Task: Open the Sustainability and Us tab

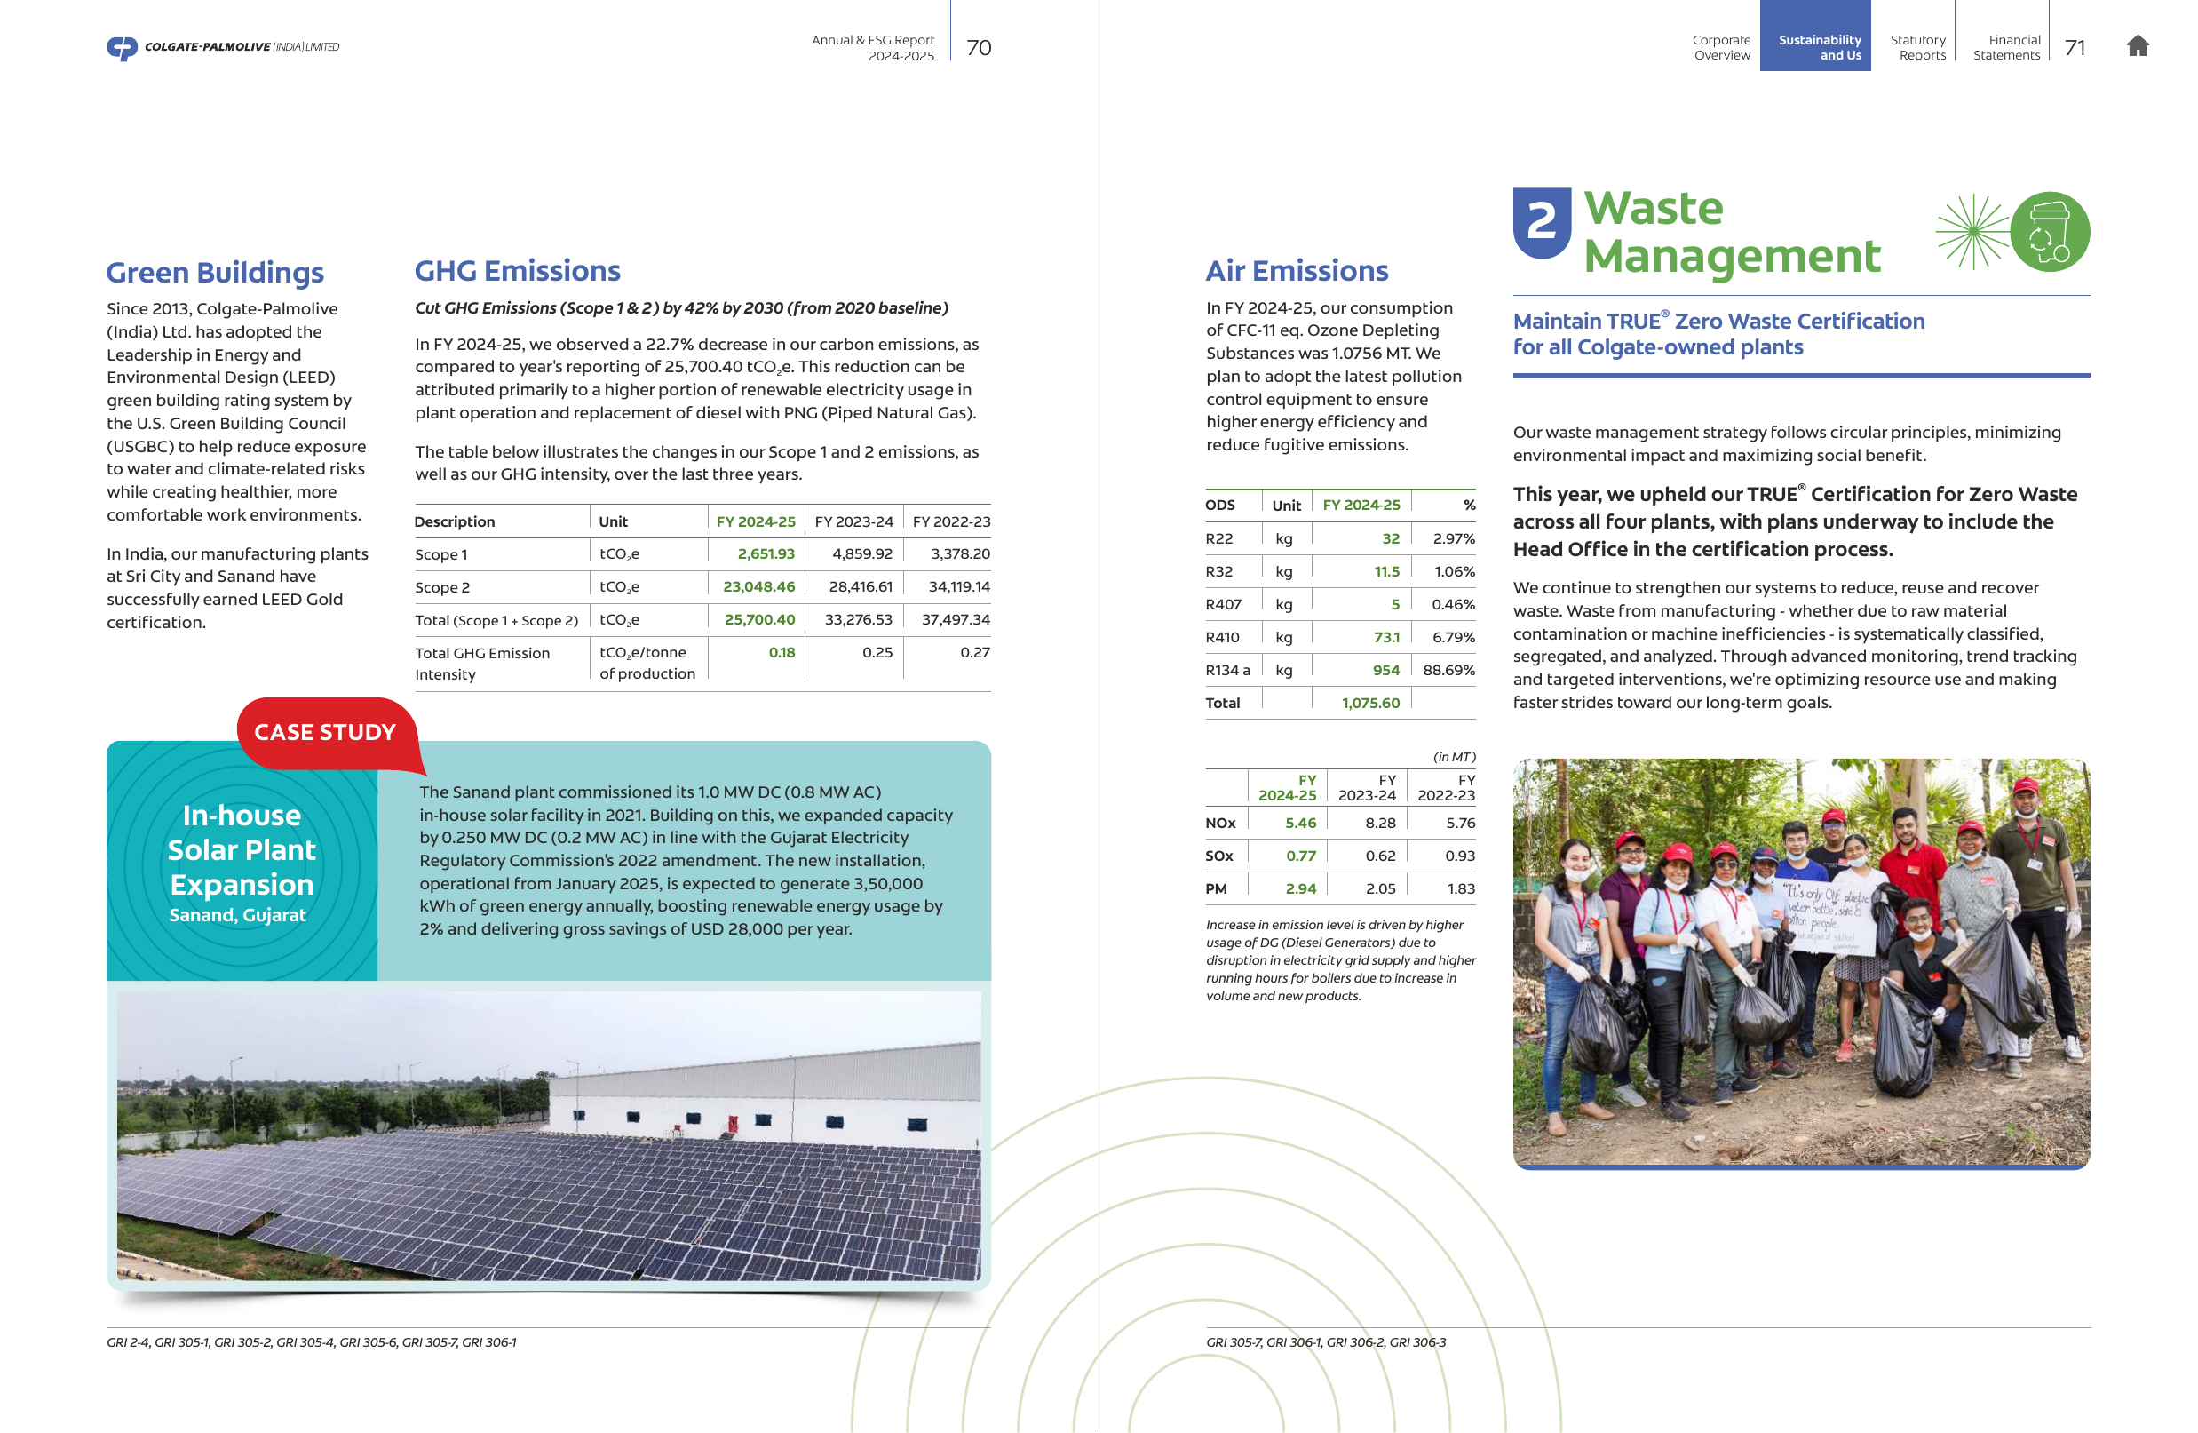Action: [1814, 36]
